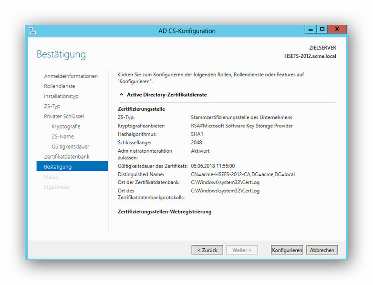Image resolution: width=373 pixels, height=285 pixels.
Task: Jump to the ZS-Typ step
Action: click(52, 106)
